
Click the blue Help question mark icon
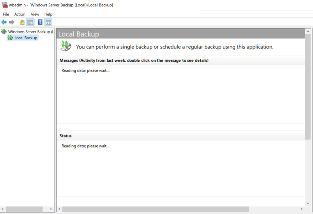(40, 22)
